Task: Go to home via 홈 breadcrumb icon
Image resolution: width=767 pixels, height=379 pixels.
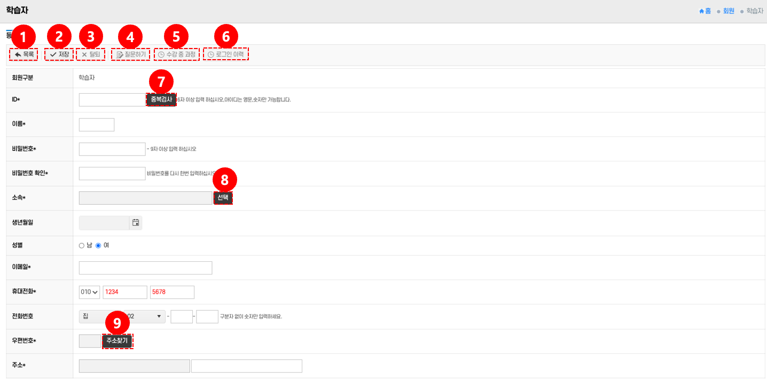Action: [705, 11]
